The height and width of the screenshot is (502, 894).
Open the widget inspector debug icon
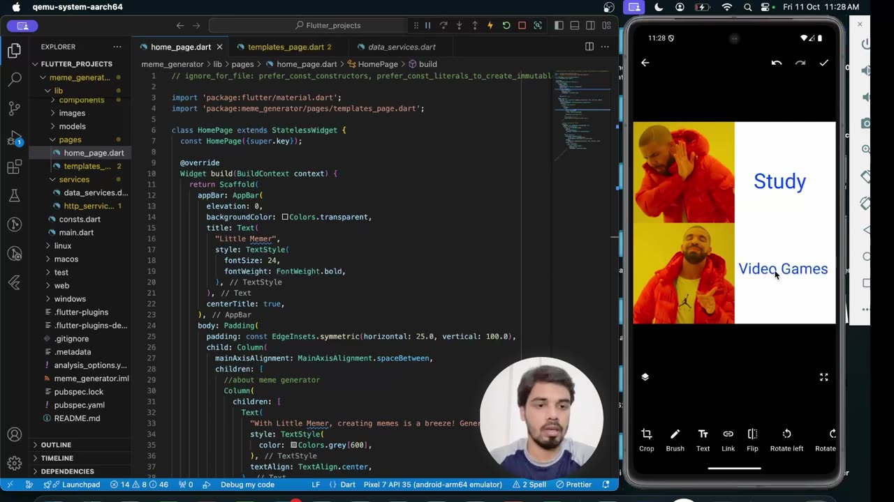pyautogui.click(x=538, y=25)
